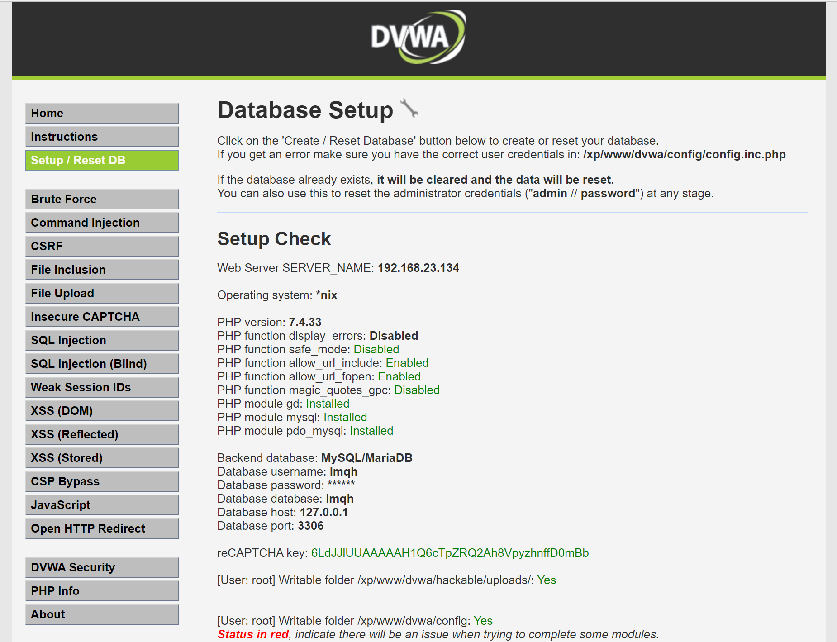Click the 'admin' credential text
This screenshot has height=642, width=837.
550,193
